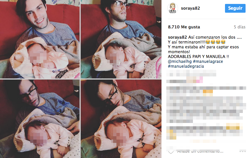251x158 pixels.
Task: Open the @michaelhg mention
Action: (180, 61)
